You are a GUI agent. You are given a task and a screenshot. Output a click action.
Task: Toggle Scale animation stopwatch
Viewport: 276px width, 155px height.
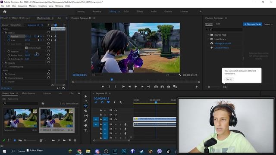[9, 40]
